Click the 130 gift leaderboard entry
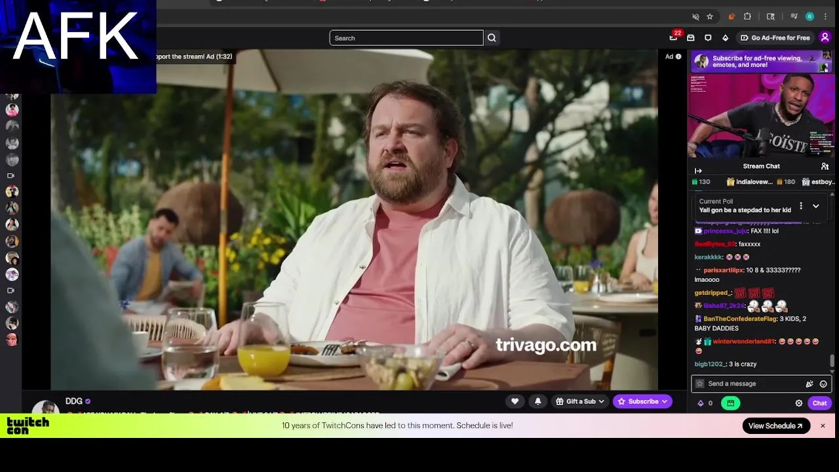The image size is (839, 472). click(701, 182)
